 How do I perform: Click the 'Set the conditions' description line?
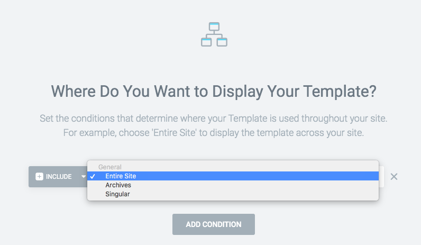(x=214, y=119)
